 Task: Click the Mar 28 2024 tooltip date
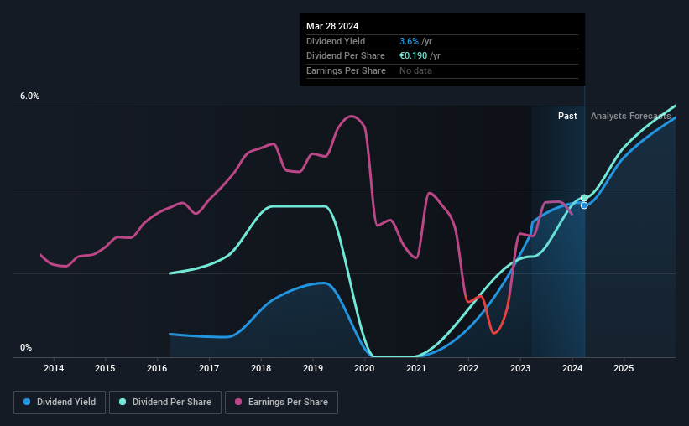332,26
